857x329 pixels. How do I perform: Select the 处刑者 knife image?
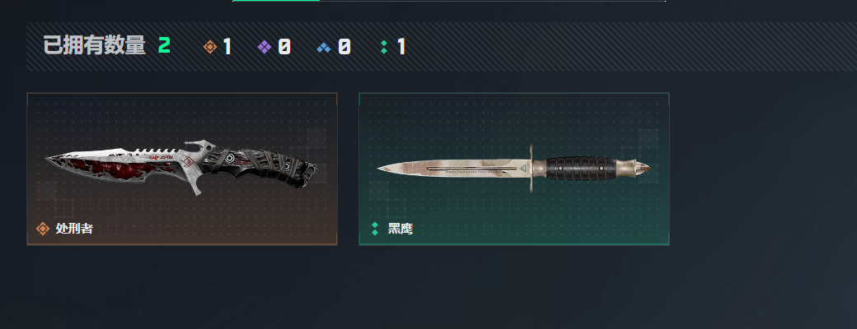point(181,167)
